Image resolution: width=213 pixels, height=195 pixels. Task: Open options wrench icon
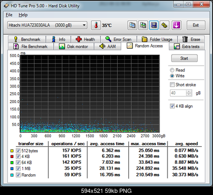pyautogui.click(x=165, y=25)
